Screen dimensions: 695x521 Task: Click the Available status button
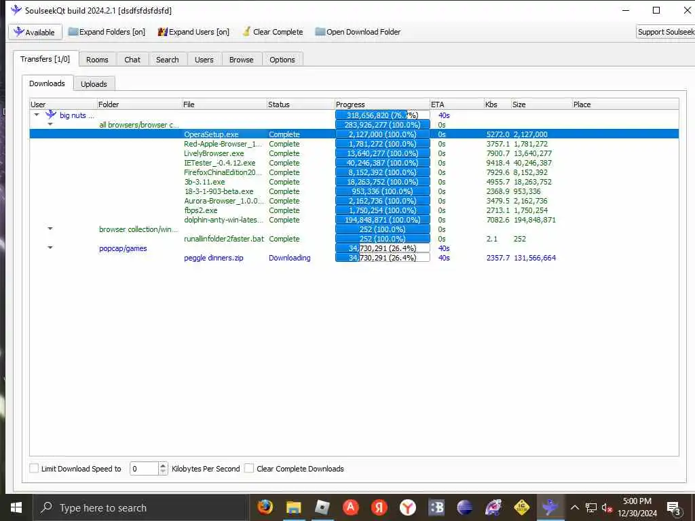pos(35,32)
